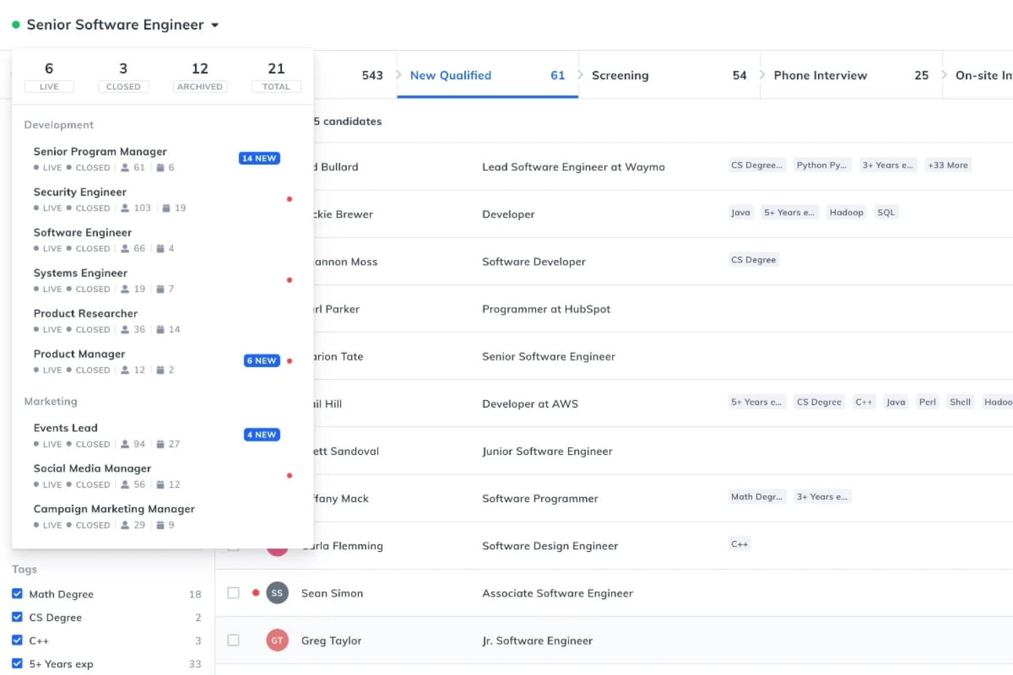Image resolution: width=1013 pixels, height=675 pixels.
Task: Click the Shell tag chip on Hill's row
Action: click(x=960, y=401)
